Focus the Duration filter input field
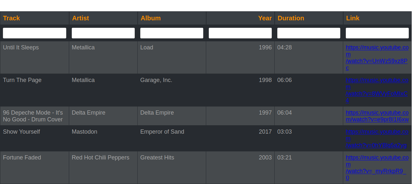 309,33
